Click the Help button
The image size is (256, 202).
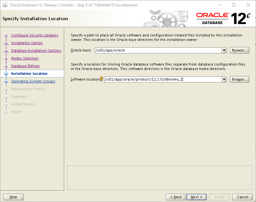13,197
